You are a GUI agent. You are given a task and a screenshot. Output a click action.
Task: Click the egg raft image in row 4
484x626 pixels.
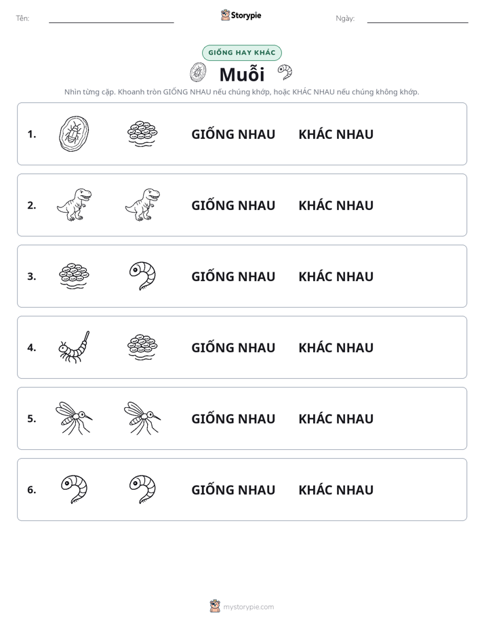[142, 347]
